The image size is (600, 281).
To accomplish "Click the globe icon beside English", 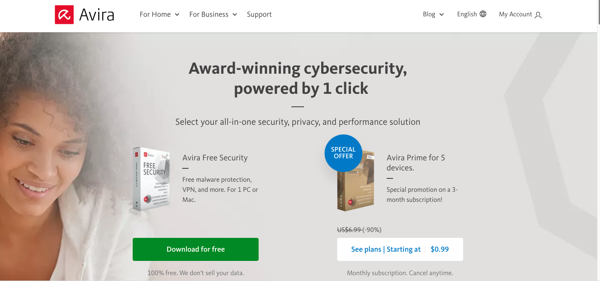I will pyautogui.click(x=483, y=14).
